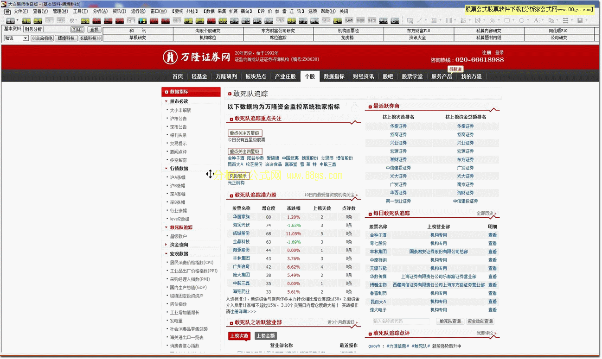Viewport: 602px width, 359px height.
Task: Click the 上证 toolbar icon
Action: [108, 21]
